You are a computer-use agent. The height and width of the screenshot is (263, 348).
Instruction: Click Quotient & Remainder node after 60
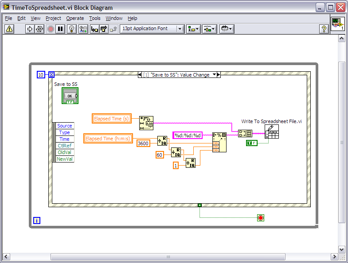[x=176, y=152]
